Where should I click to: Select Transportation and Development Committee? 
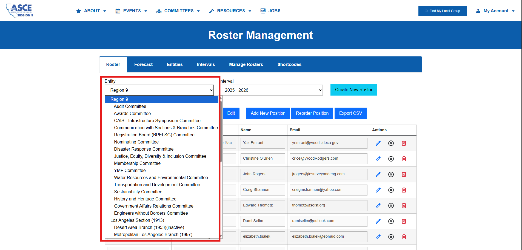162,185
